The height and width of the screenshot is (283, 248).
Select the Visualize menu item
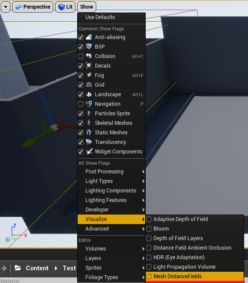tap(111, 219)
